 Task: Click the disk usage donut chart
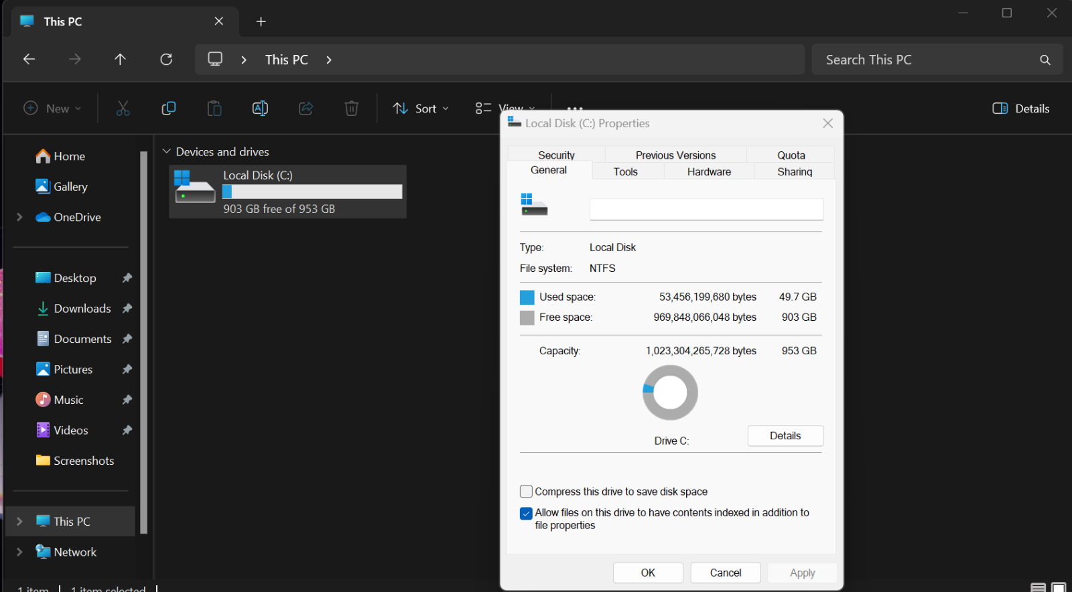(670, 392)
